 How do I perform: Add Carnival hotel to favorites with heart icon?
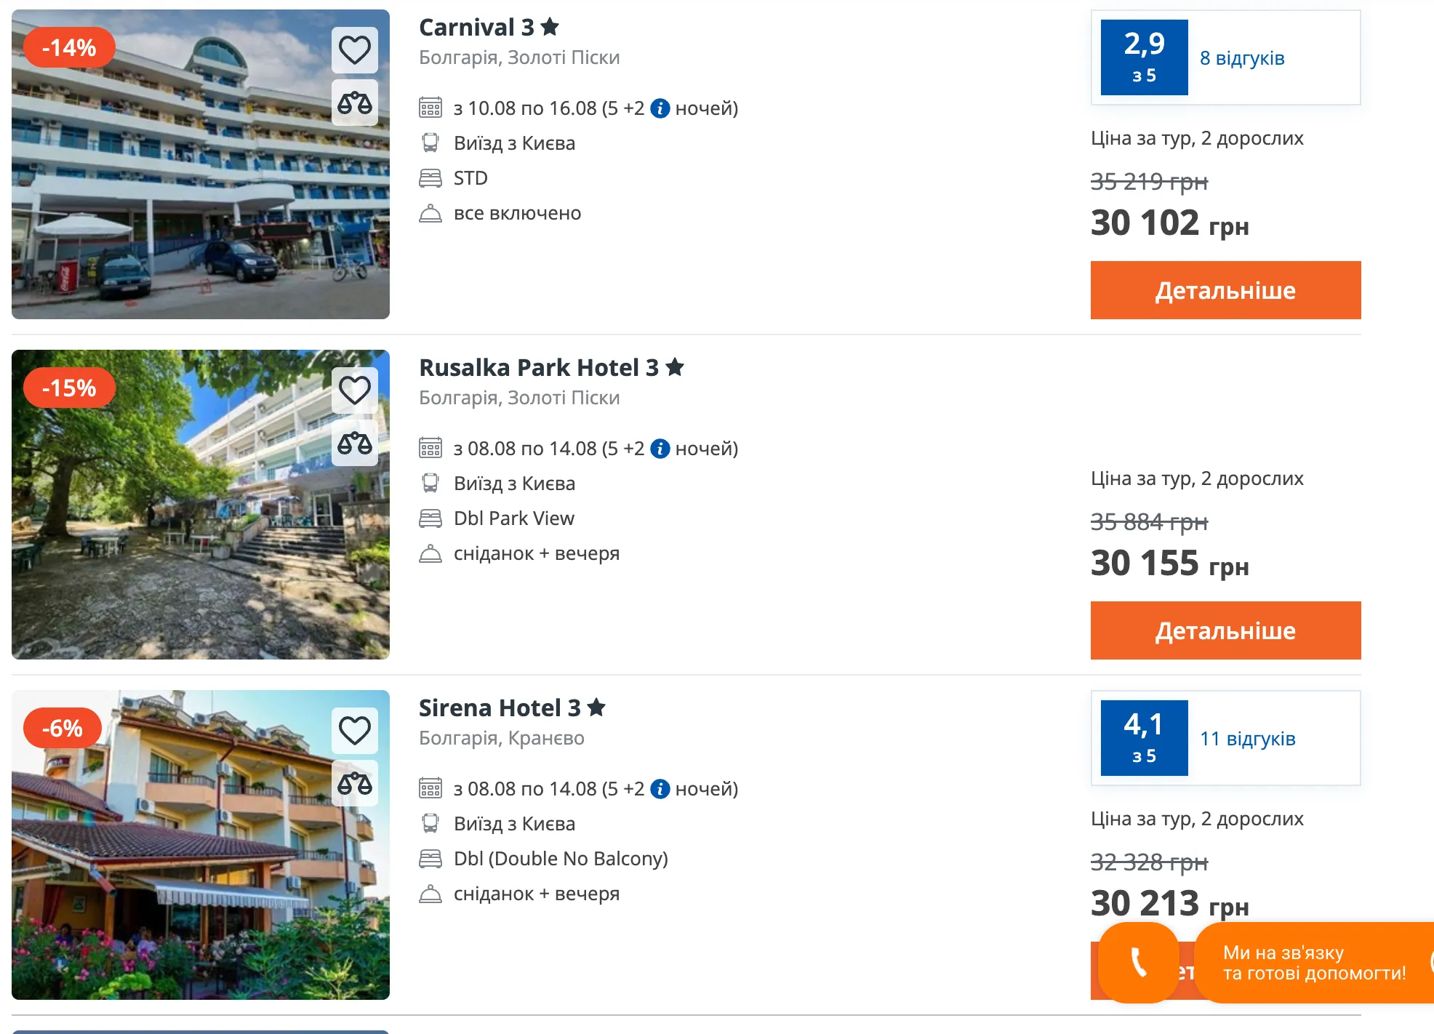click(355, 50)
